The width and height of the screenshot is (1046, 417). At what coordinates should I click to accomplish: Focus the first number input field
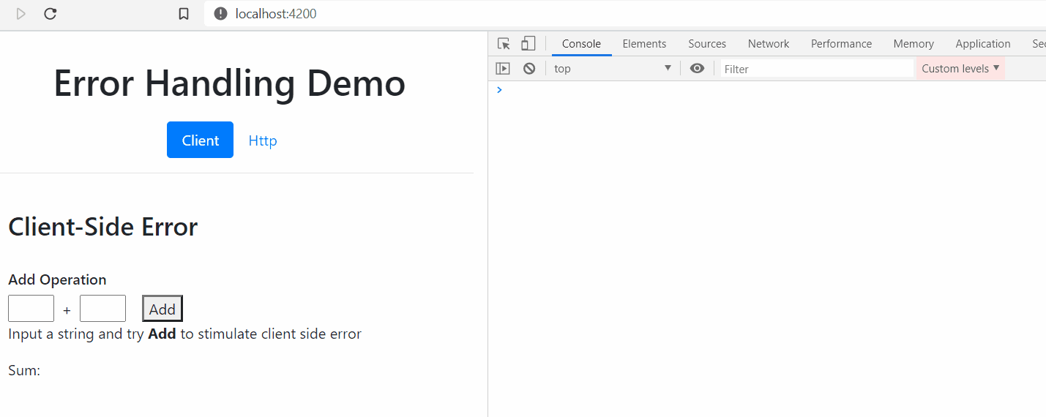[31, 309]
